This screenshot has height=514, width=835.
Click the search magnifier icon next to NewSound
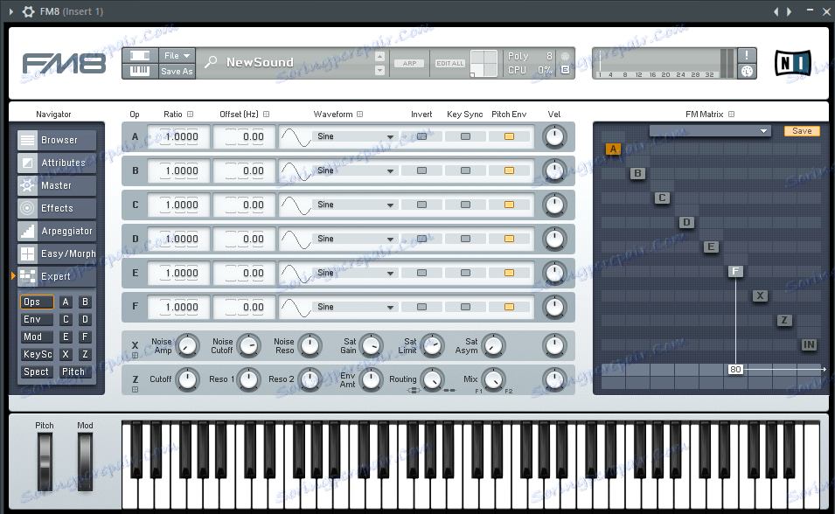tap(211, 62)
